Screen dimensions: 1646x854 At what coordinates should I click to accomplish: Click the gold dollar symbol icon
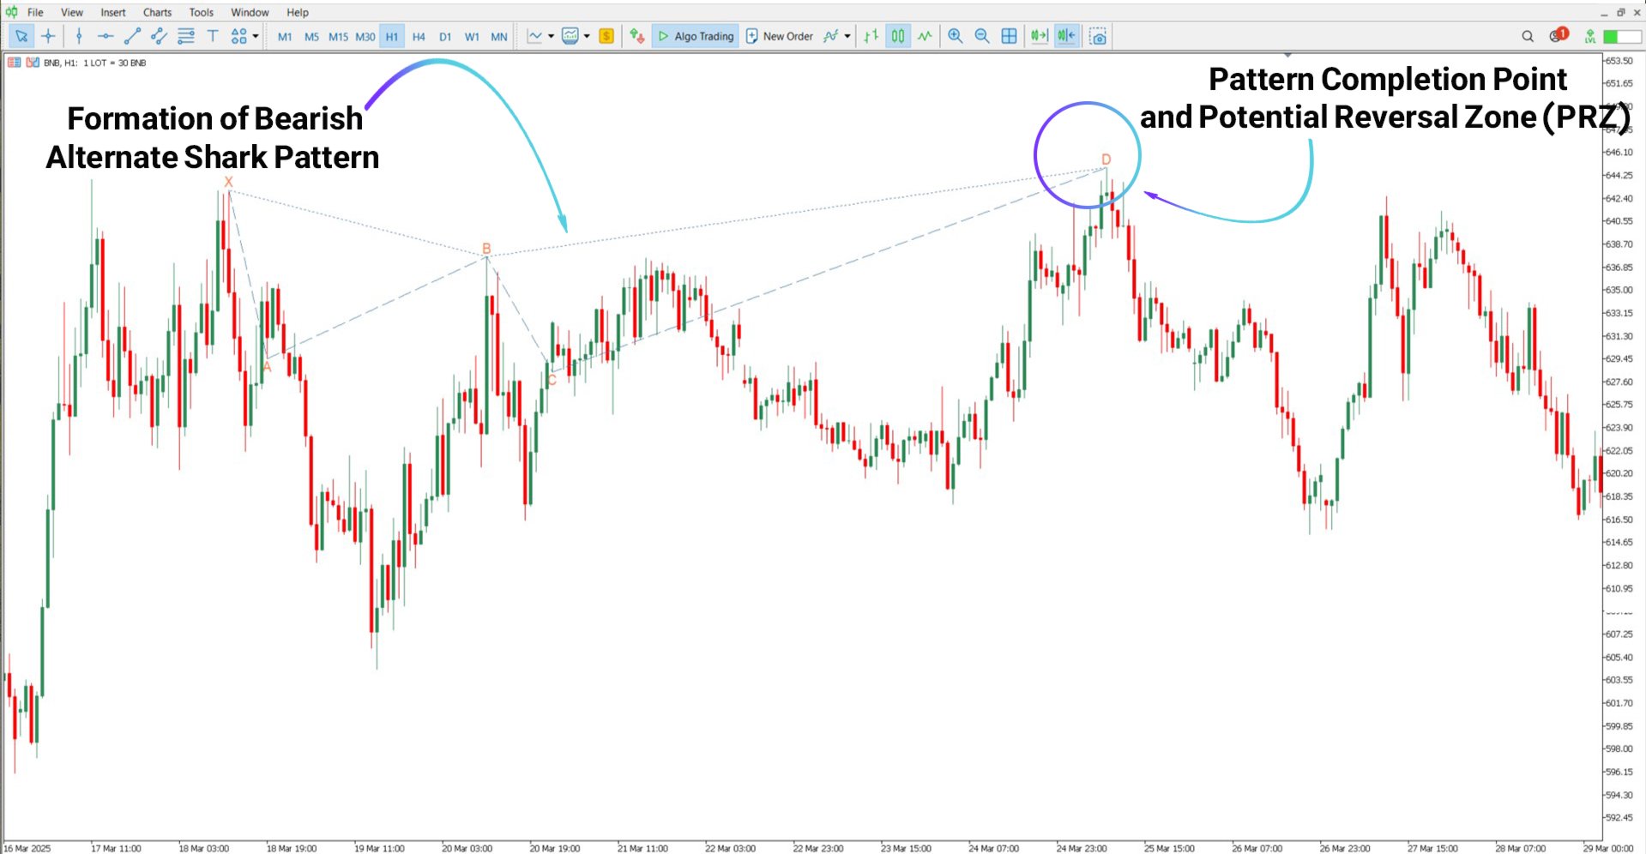point(606,36)
